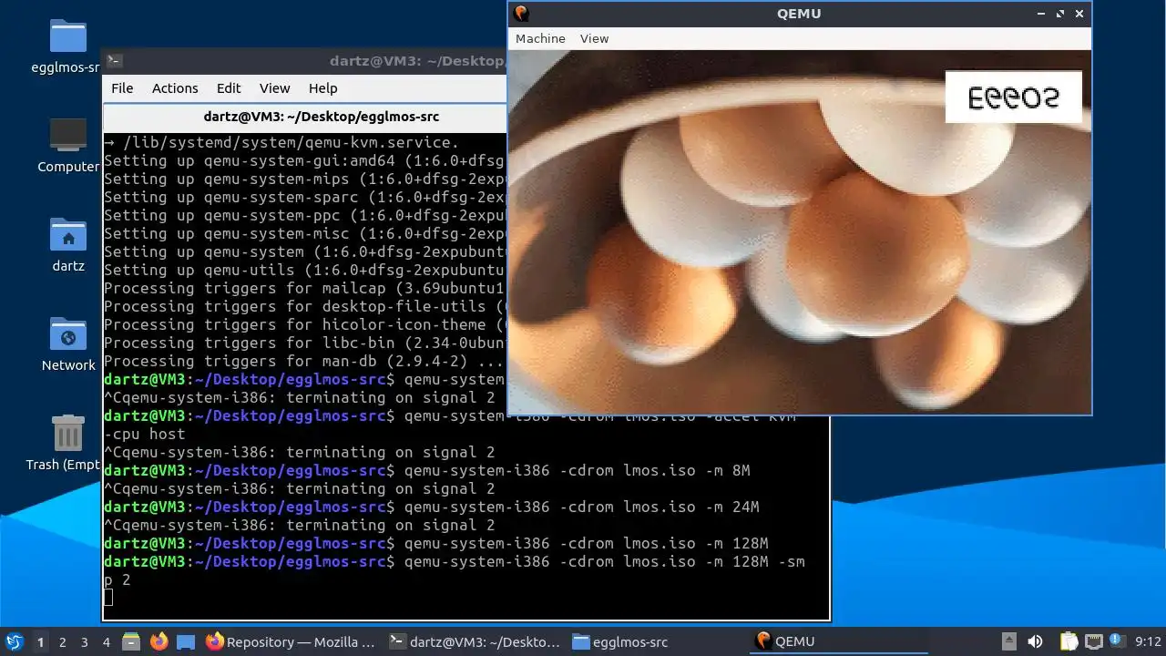Launch the file manager from the taskbar quick launch

click(130, 641)
